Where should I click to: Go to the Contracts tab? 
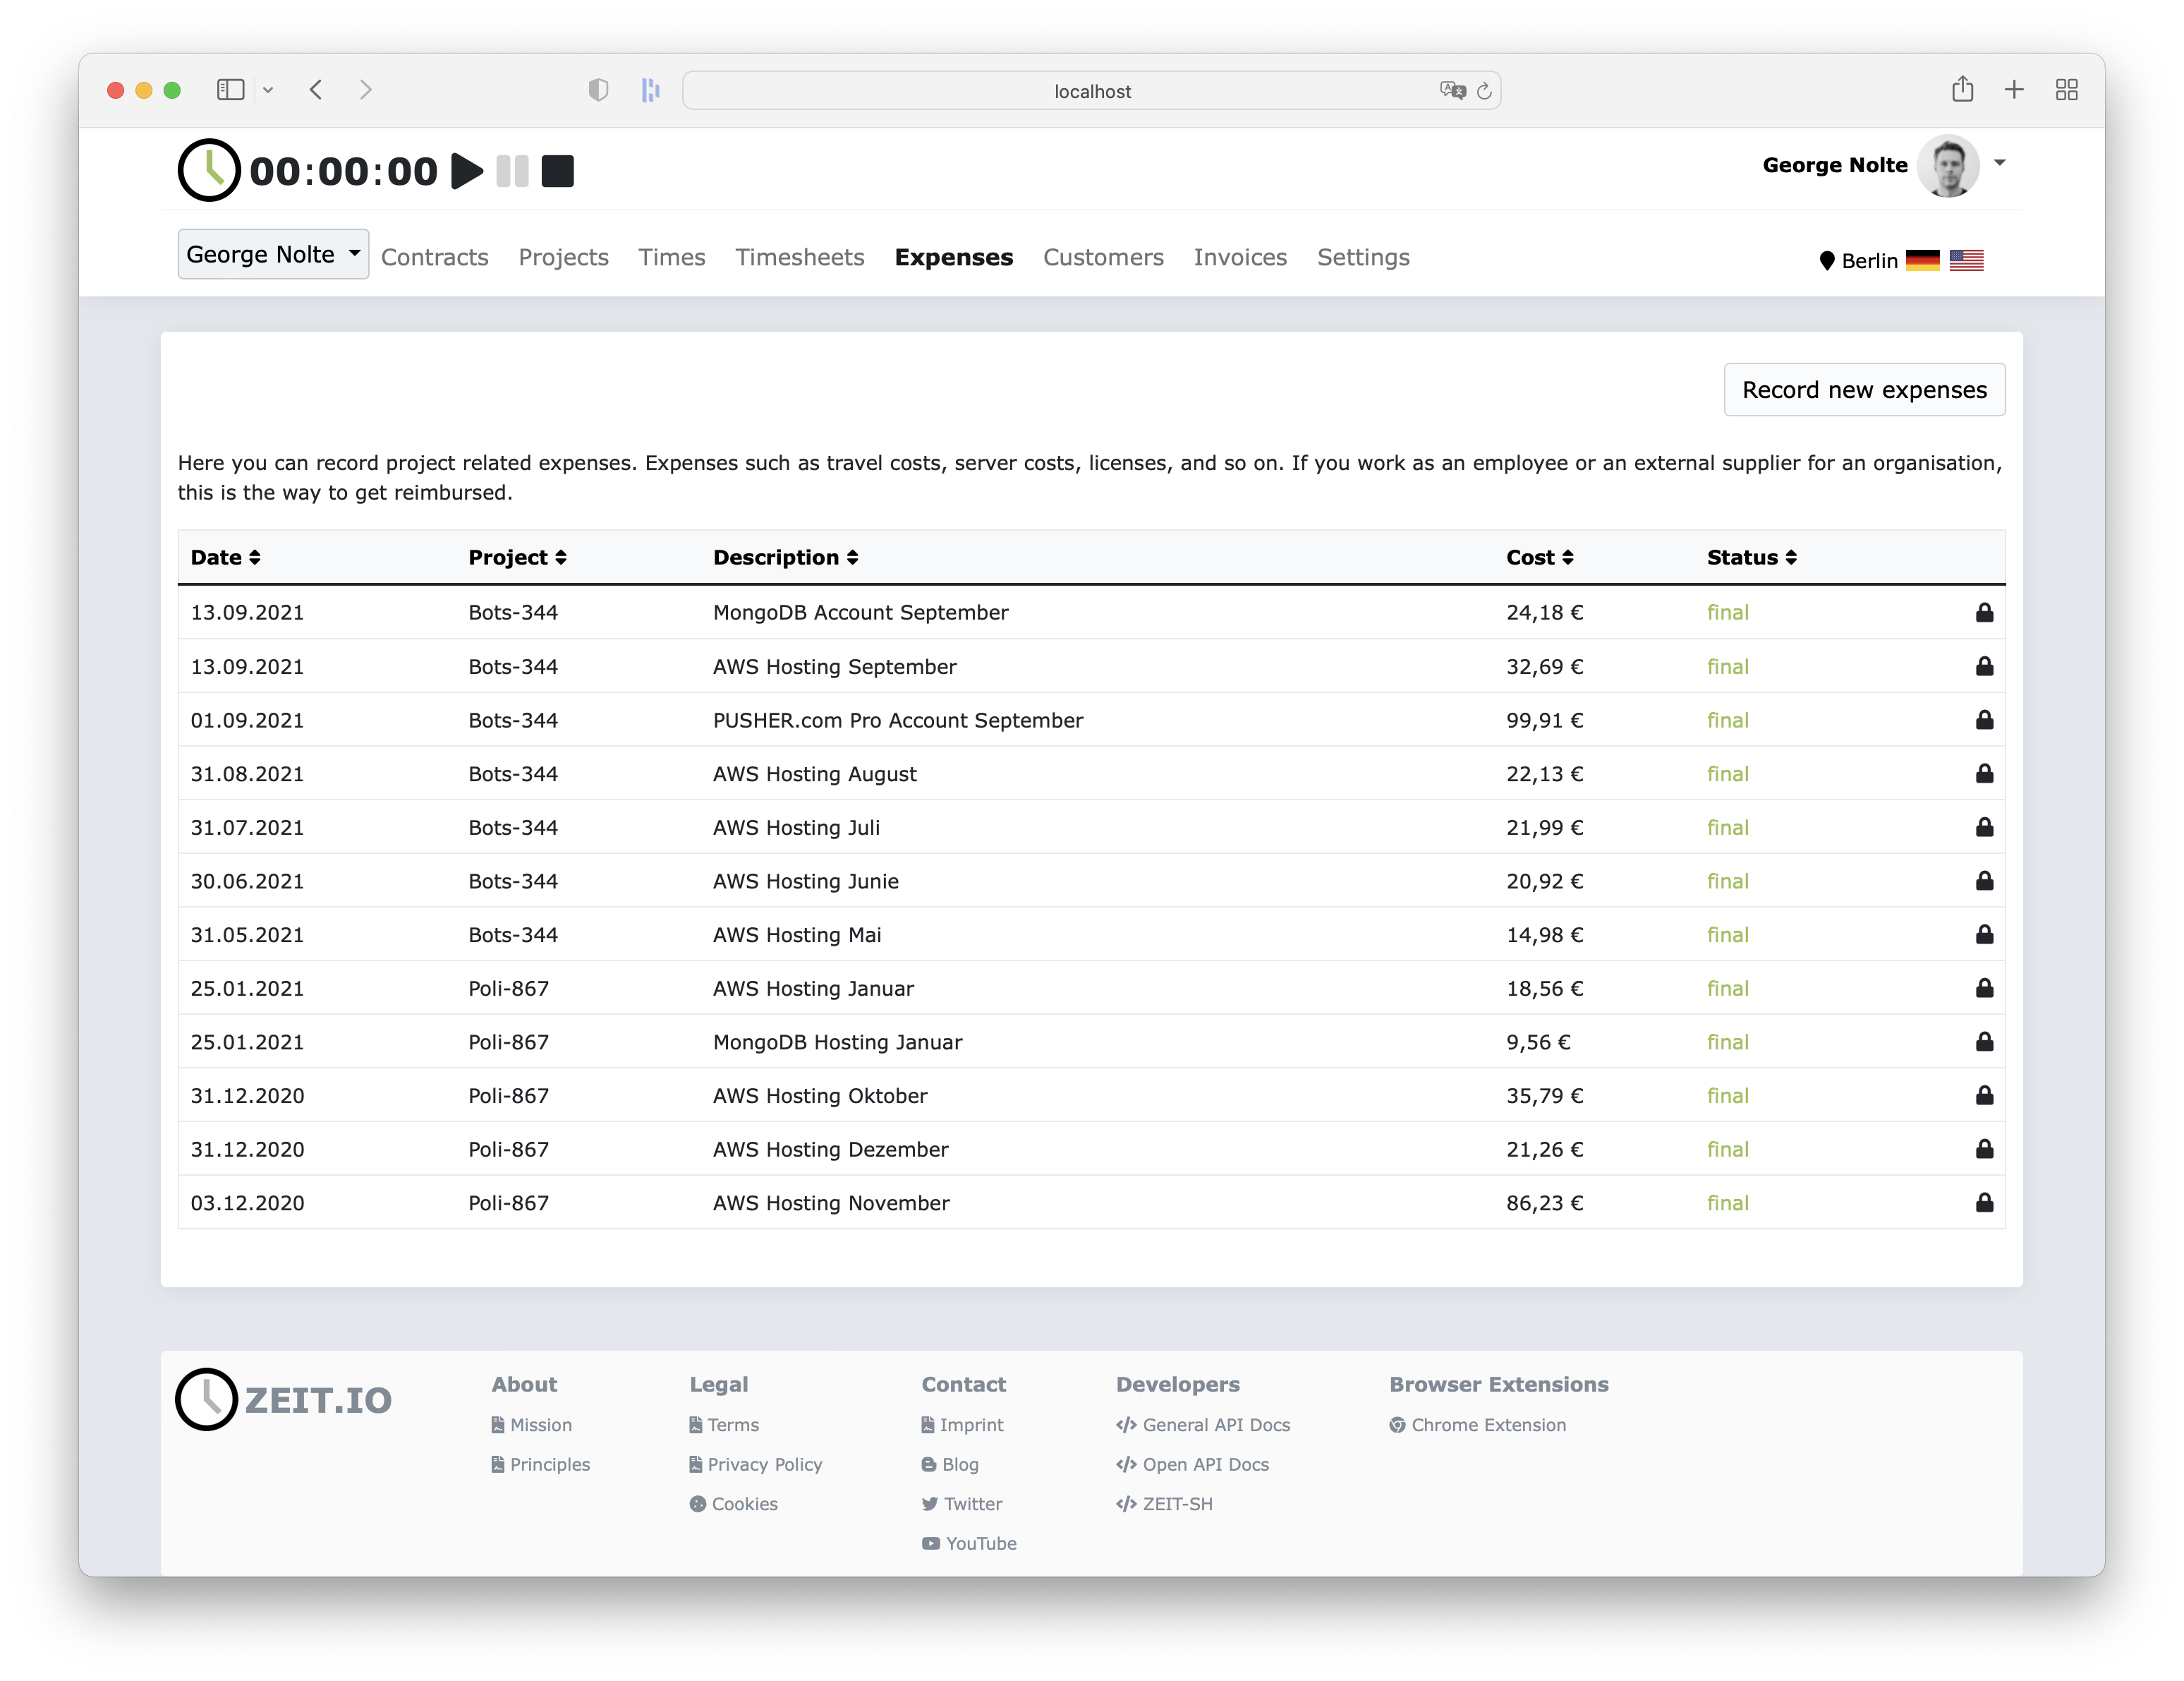coord(435,257)
